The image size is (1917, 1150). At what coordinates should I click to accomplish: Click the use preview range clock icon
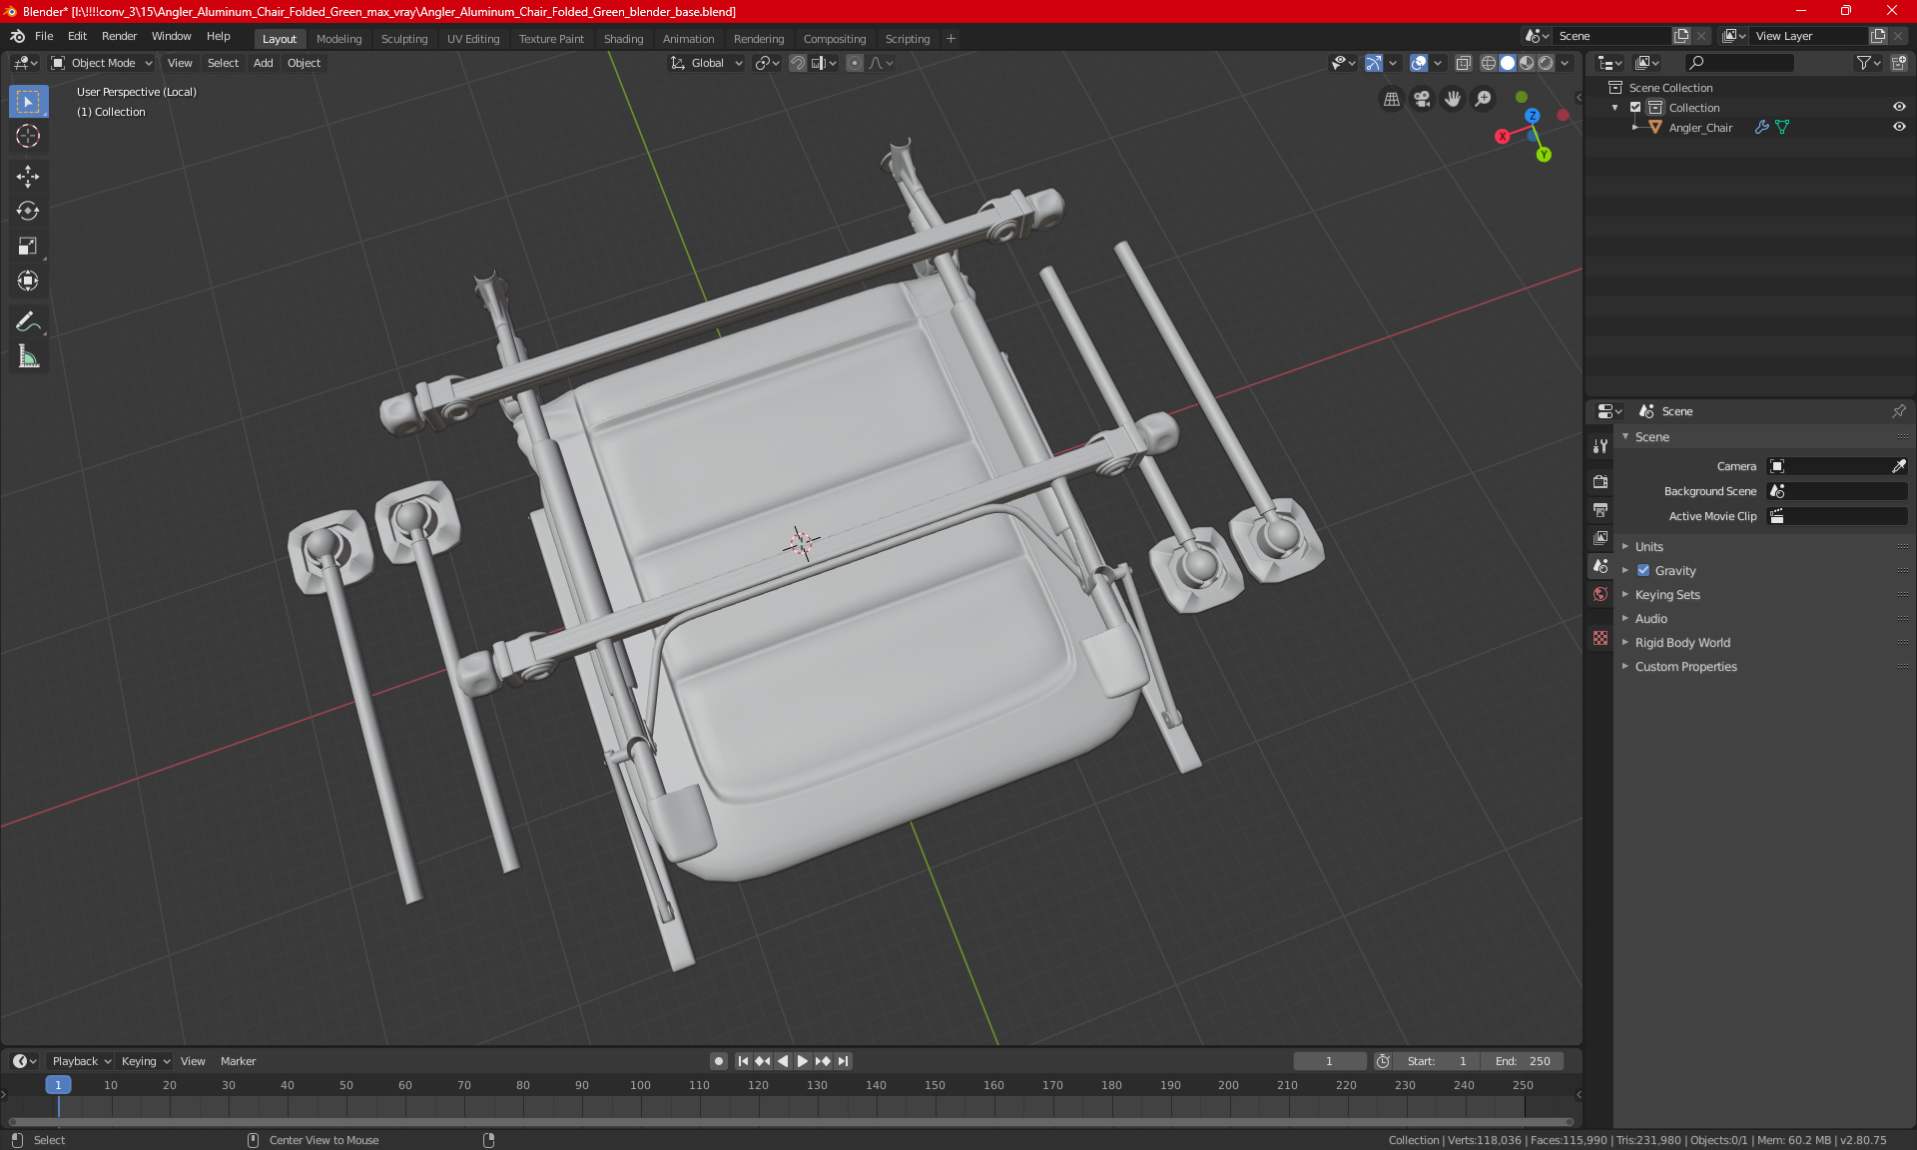tap(1383, 1061)
